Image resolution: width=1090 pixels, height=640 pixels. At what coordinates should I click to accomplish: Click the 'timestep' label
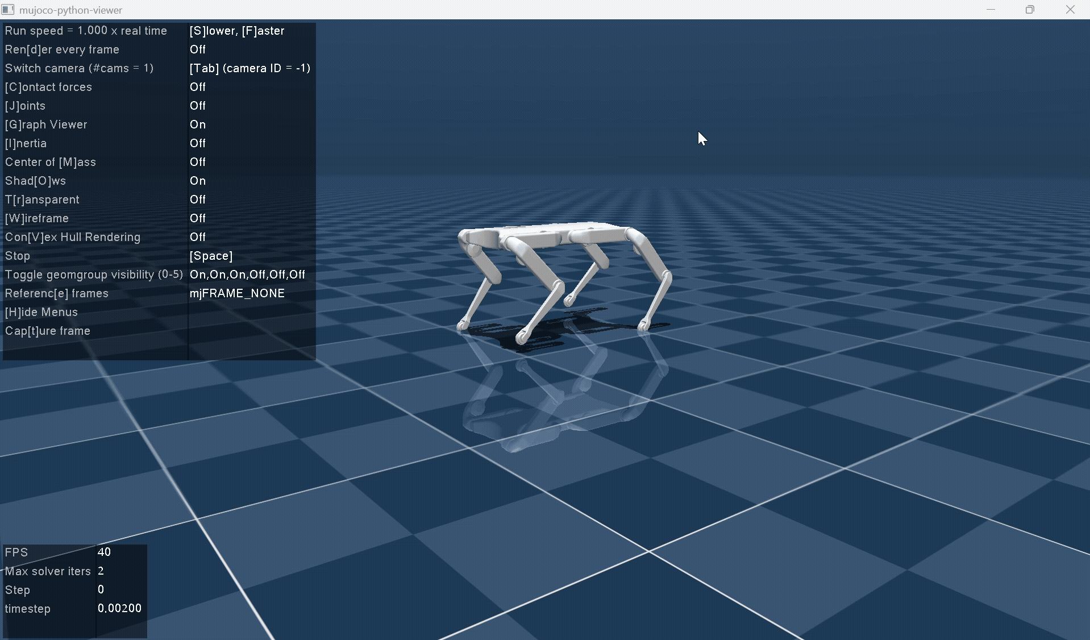pos(28,609)
